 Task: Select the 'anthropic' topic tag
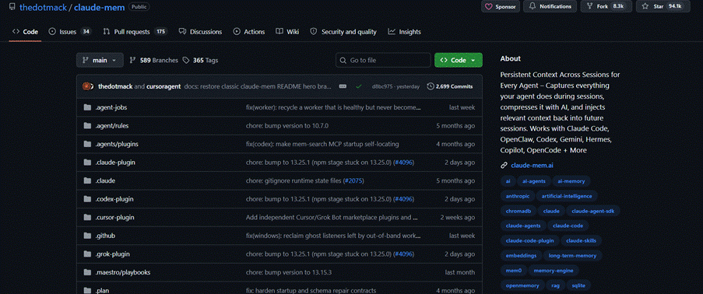pyautogui.click(x=518, y=196)
